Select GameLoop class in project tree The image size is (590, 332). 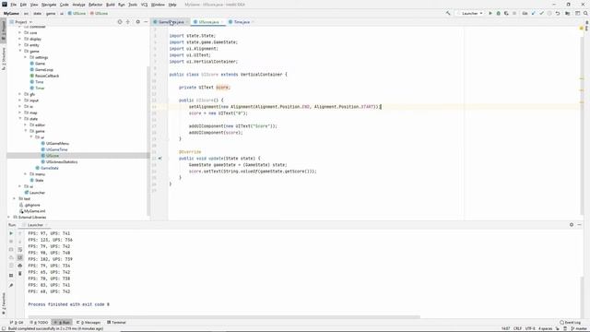click(44, 70)
